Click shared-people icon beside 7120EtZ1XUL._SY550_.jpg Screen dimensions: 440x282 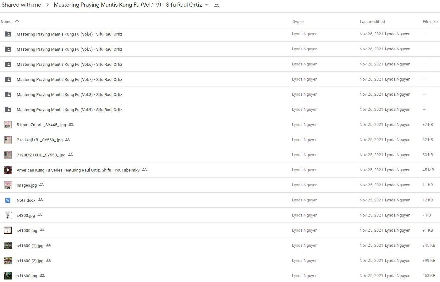tap(70, 155)
